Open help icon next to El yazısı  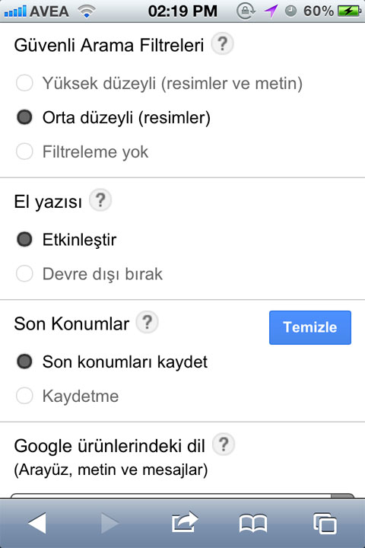pyautogui.click(x=100, y=200)
